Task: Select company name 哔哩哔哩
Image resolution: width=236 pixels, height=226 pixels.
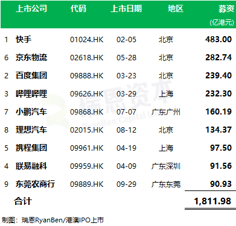Action: coord(31,93)
